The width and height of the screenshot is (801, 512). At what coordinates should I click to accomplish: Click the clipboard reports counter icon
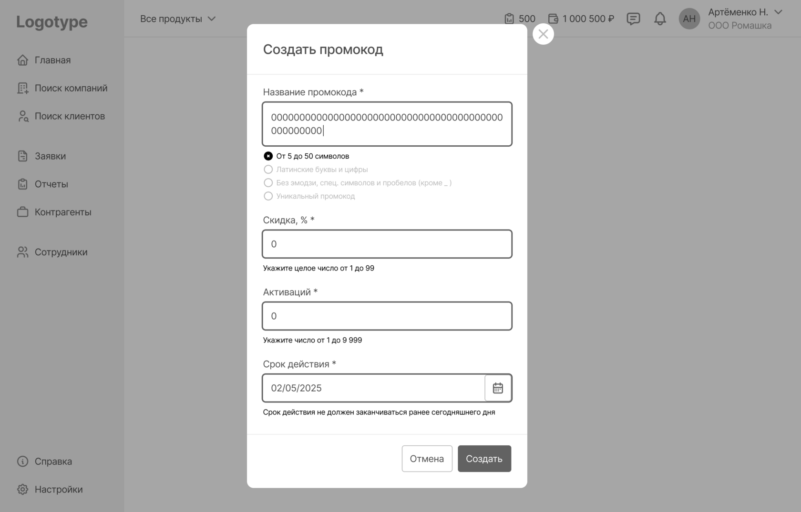[509, 19]
